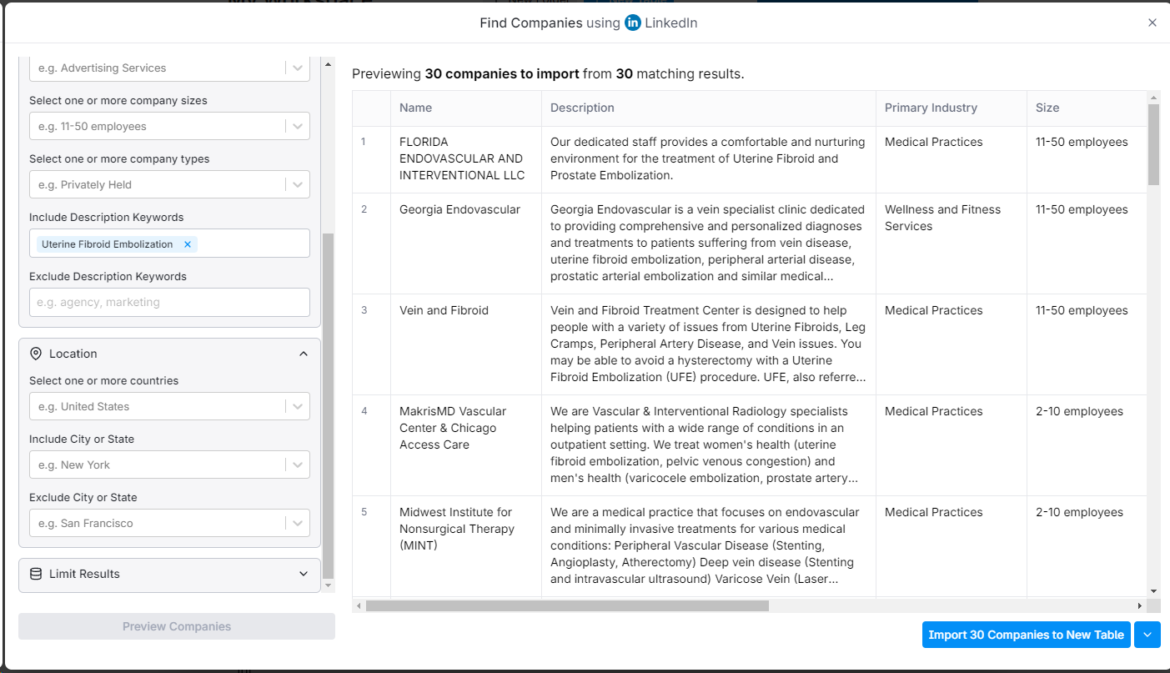
Task: Click the Name column header
Action: coord(415,108)
